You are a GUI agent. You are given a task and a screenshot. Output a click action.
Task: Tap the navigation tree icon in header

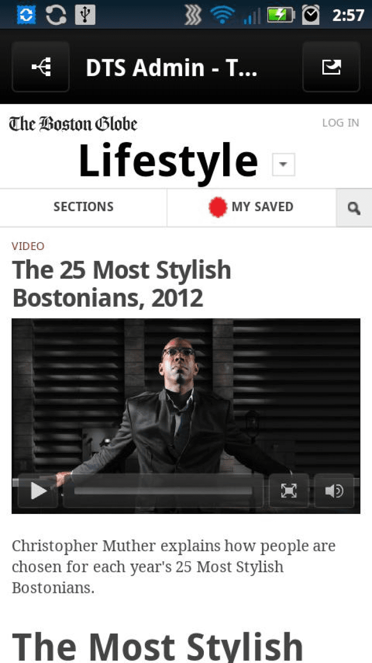(41, 67)
